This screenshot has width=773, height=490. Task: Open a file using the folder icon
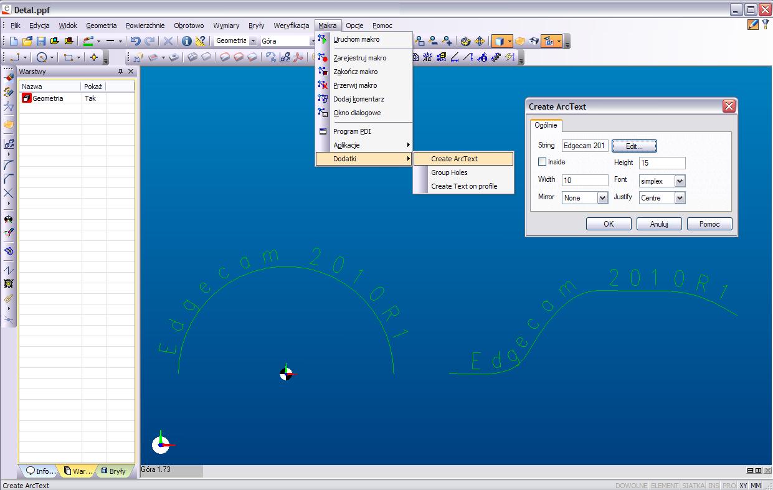click(x=27, y=41)
